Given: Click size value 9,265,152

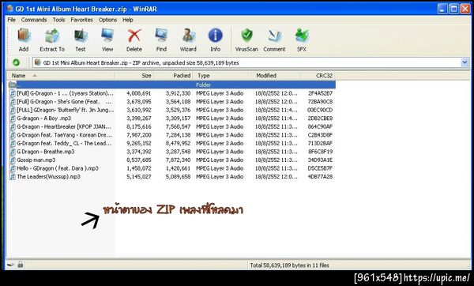Looking at the screenshot, I should pos(139,143).
